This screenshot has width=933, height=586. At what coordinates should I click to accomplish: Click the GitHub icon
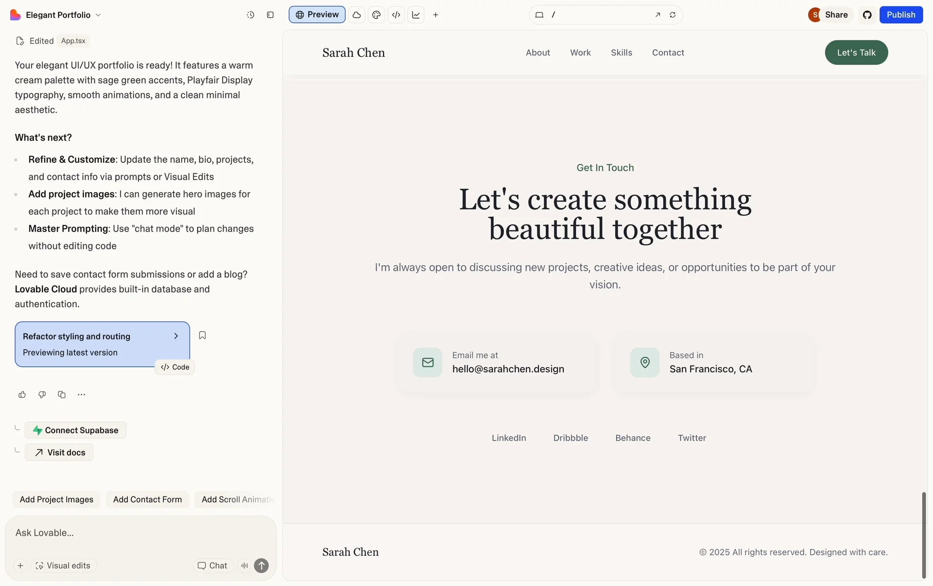[x=867, y=15]
